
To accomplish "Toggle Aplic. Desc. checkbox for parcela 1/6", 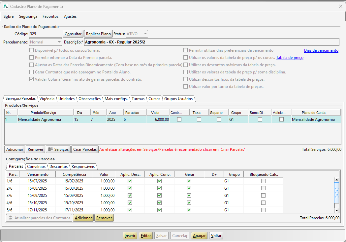I will coord(130,181).
